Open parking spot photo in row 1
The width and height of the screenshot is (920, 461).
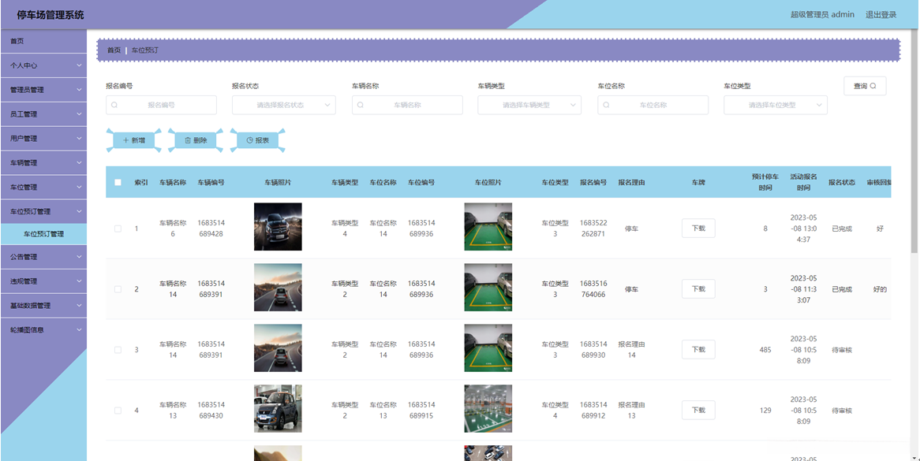488,227
